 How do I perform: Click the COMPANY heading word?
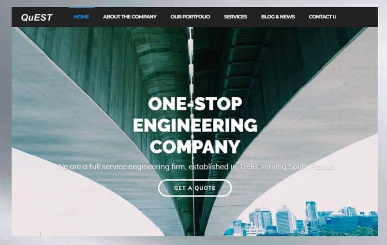click(195, 147)
